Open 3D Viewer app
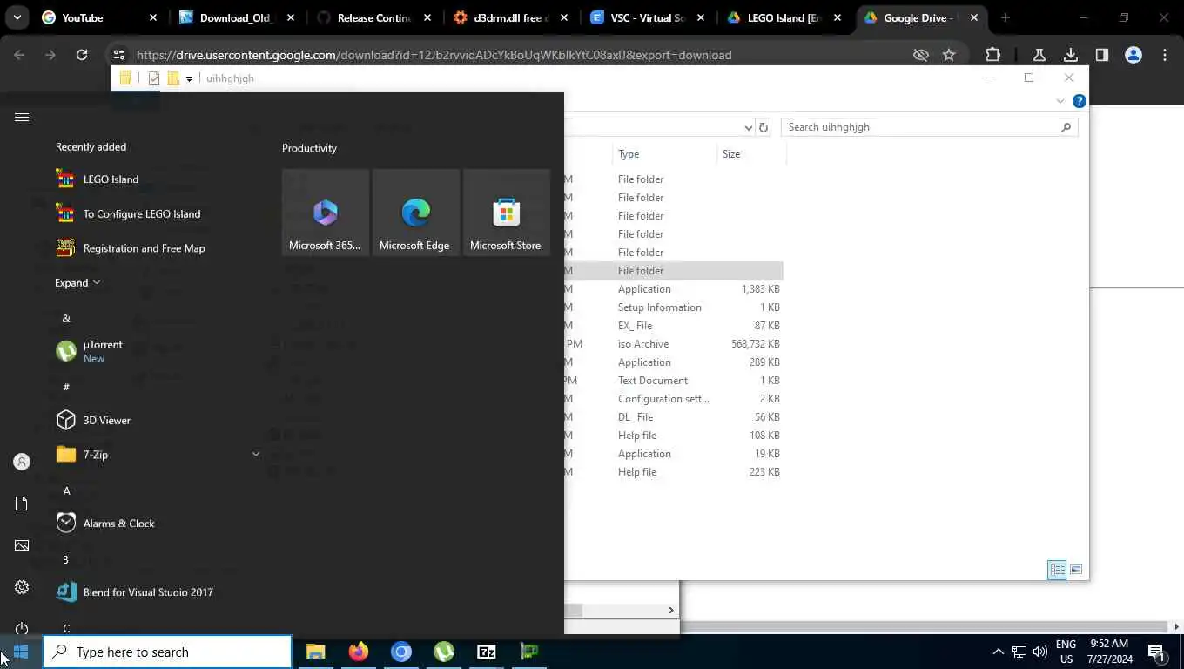Image resolution: width=1184 pixels, height=669 pixels. [x=107, y=420]
